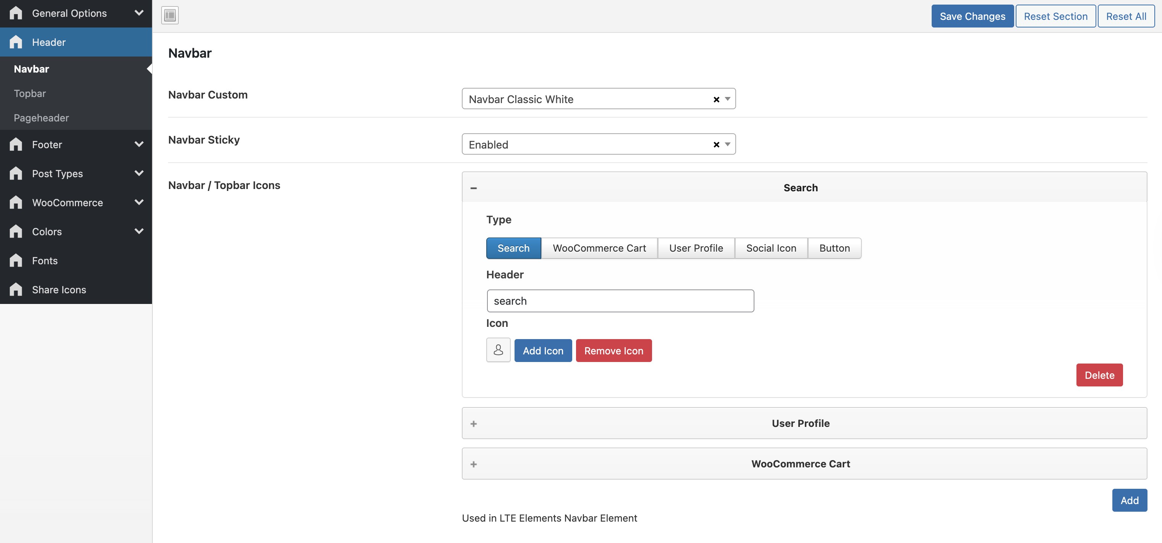Click the expand-all sections icon in top toolbar
1162x543 pixels.
click(x=170, y=15)
